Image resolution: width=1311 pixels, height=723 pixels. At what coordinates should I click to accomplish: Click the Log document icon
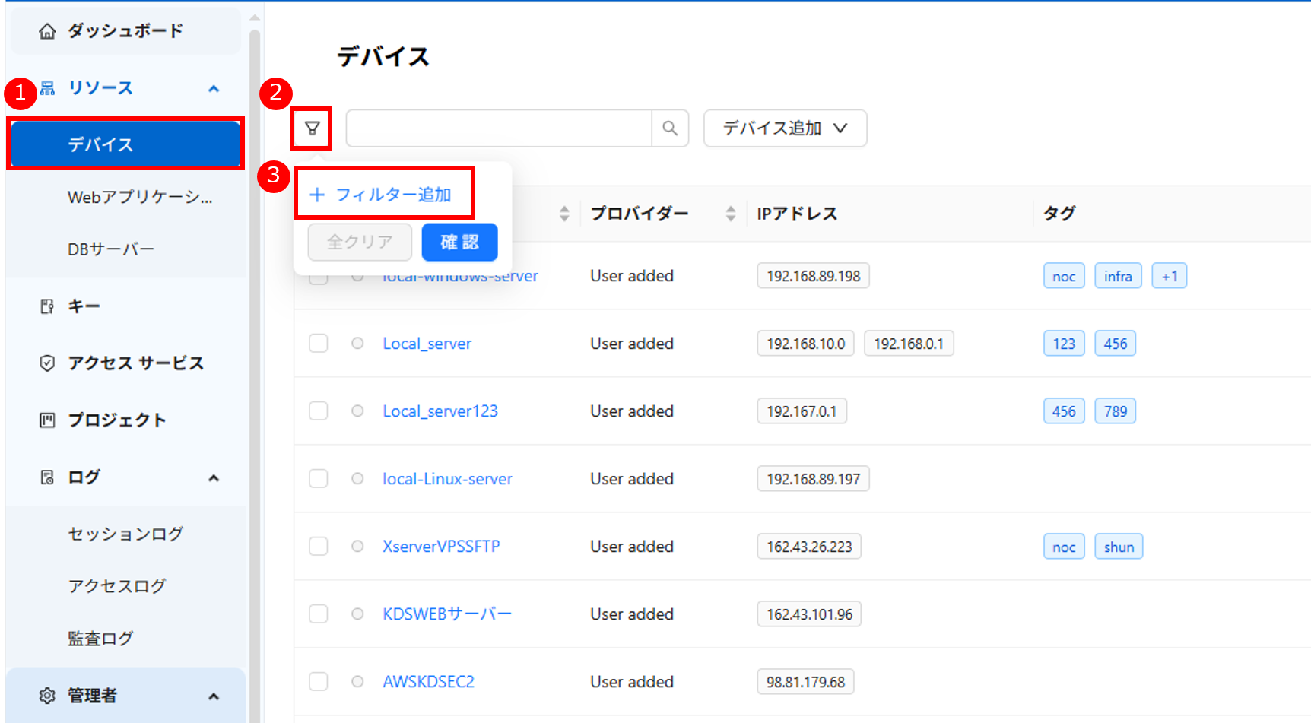(x=47, y=477)
